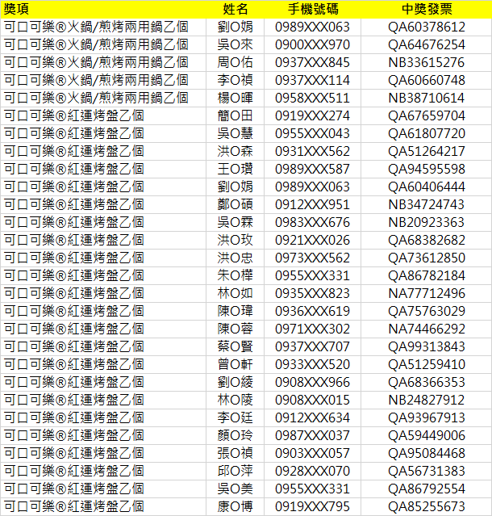492x516 pixels.
Task: Click phone number 0928XXX070
Action: pyautogui.click(x=312, y=471)
